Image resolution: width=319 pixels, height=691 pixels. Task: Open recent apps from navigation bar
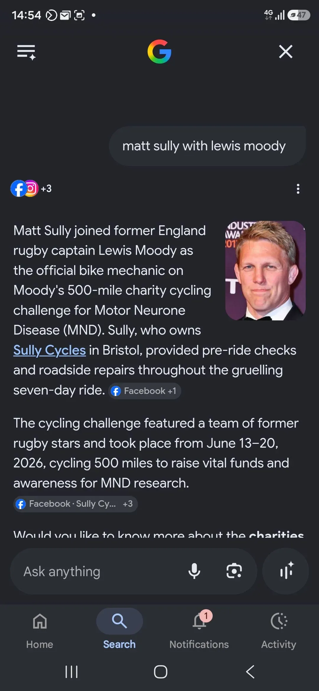point(71,672)
